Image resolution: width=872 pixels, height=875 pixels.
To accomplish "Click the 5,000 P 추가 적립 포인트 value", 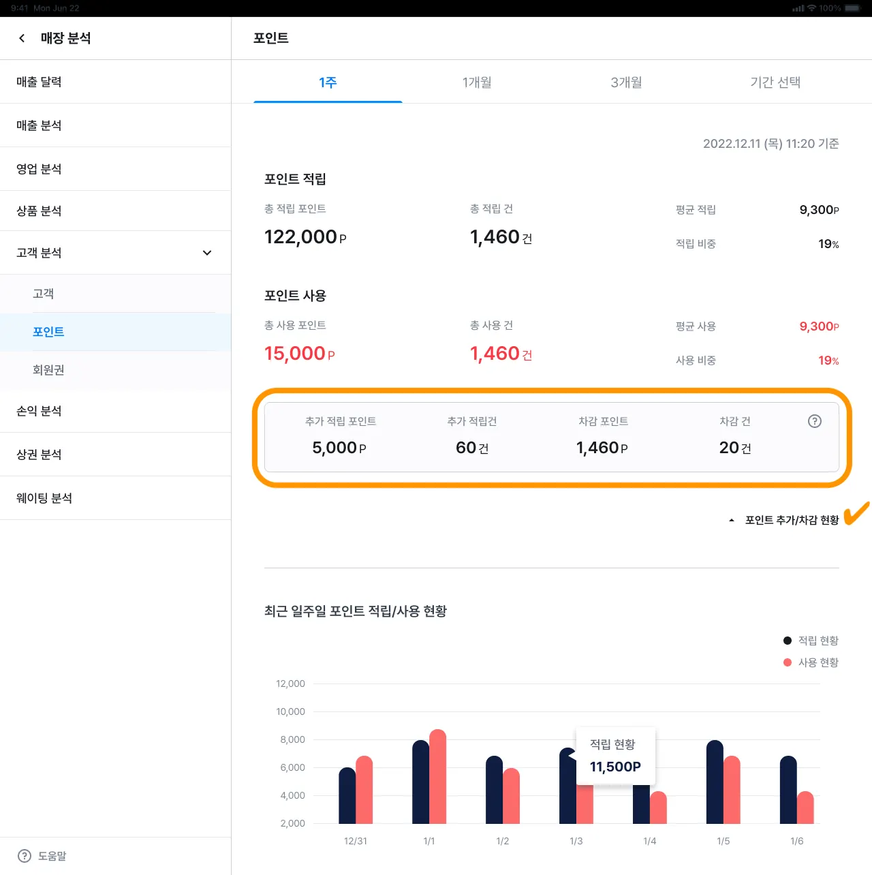I will (x=339, y=448).
